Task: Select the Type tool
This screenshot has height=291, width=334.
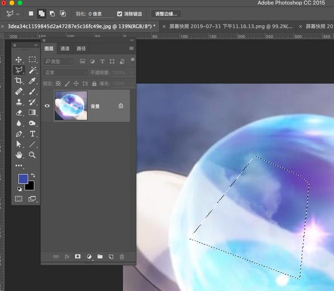Action: point(32,134)
